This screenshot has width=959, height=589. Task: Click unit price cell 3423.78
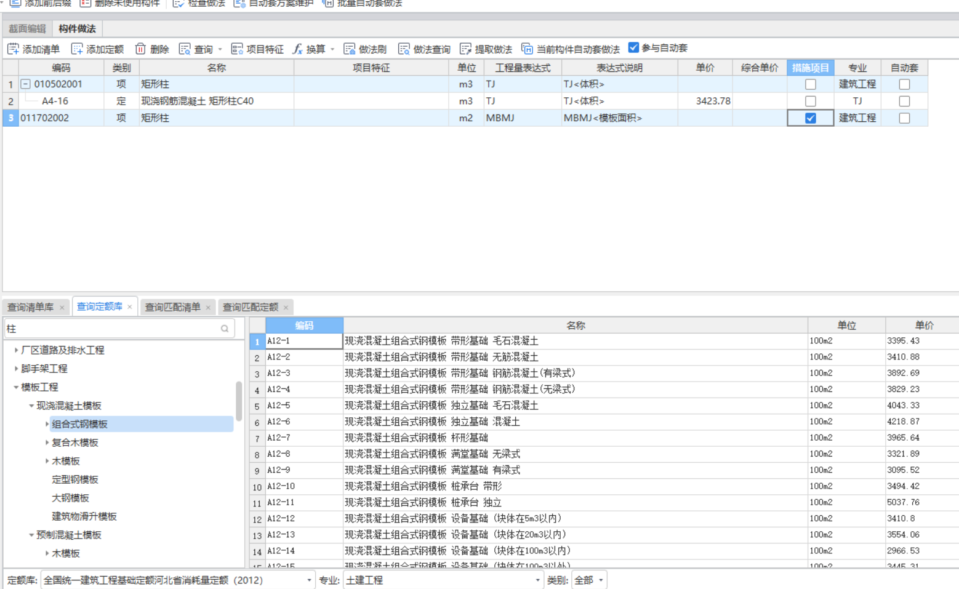(x=705, y=101)
